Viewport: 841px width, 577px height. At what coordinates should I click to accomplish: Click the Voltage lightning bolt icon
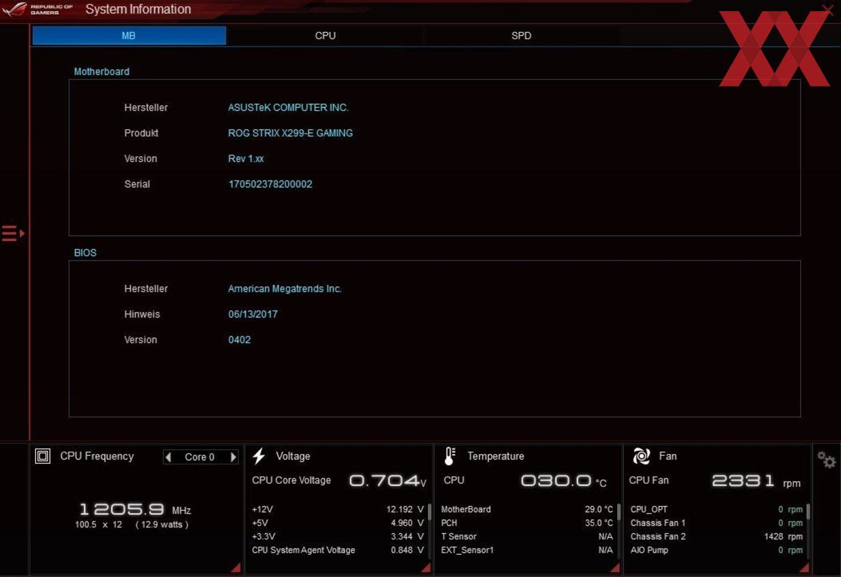pyautogui.click(x=259, y=456)
